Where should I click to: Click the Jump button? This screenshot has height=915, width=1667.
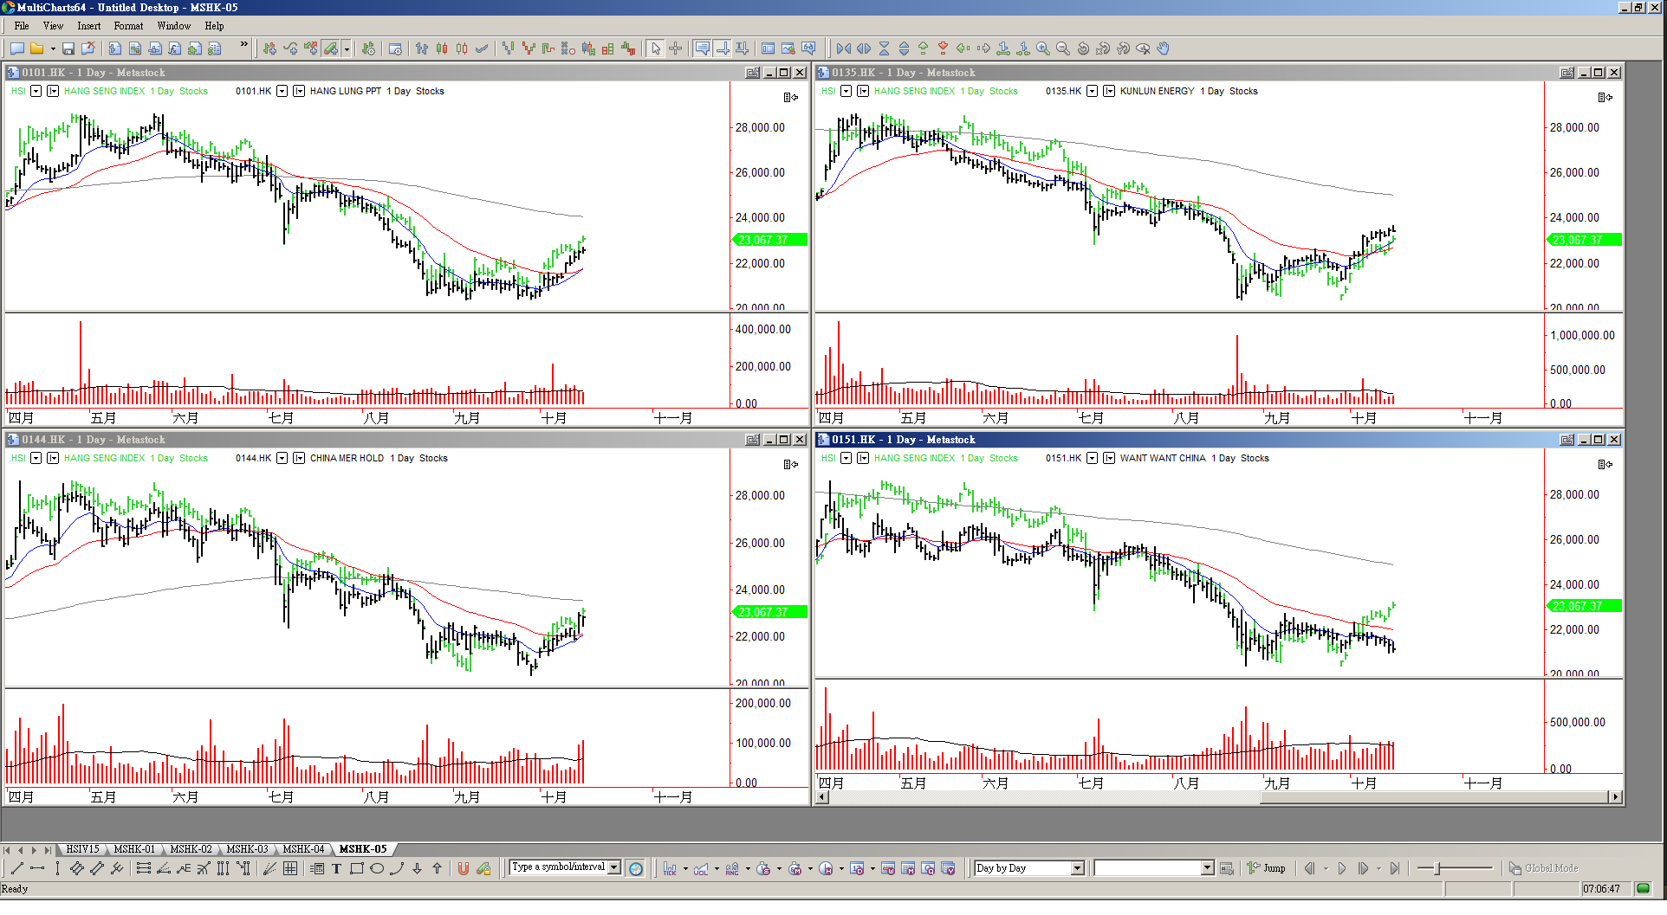tap(1267, 868)
